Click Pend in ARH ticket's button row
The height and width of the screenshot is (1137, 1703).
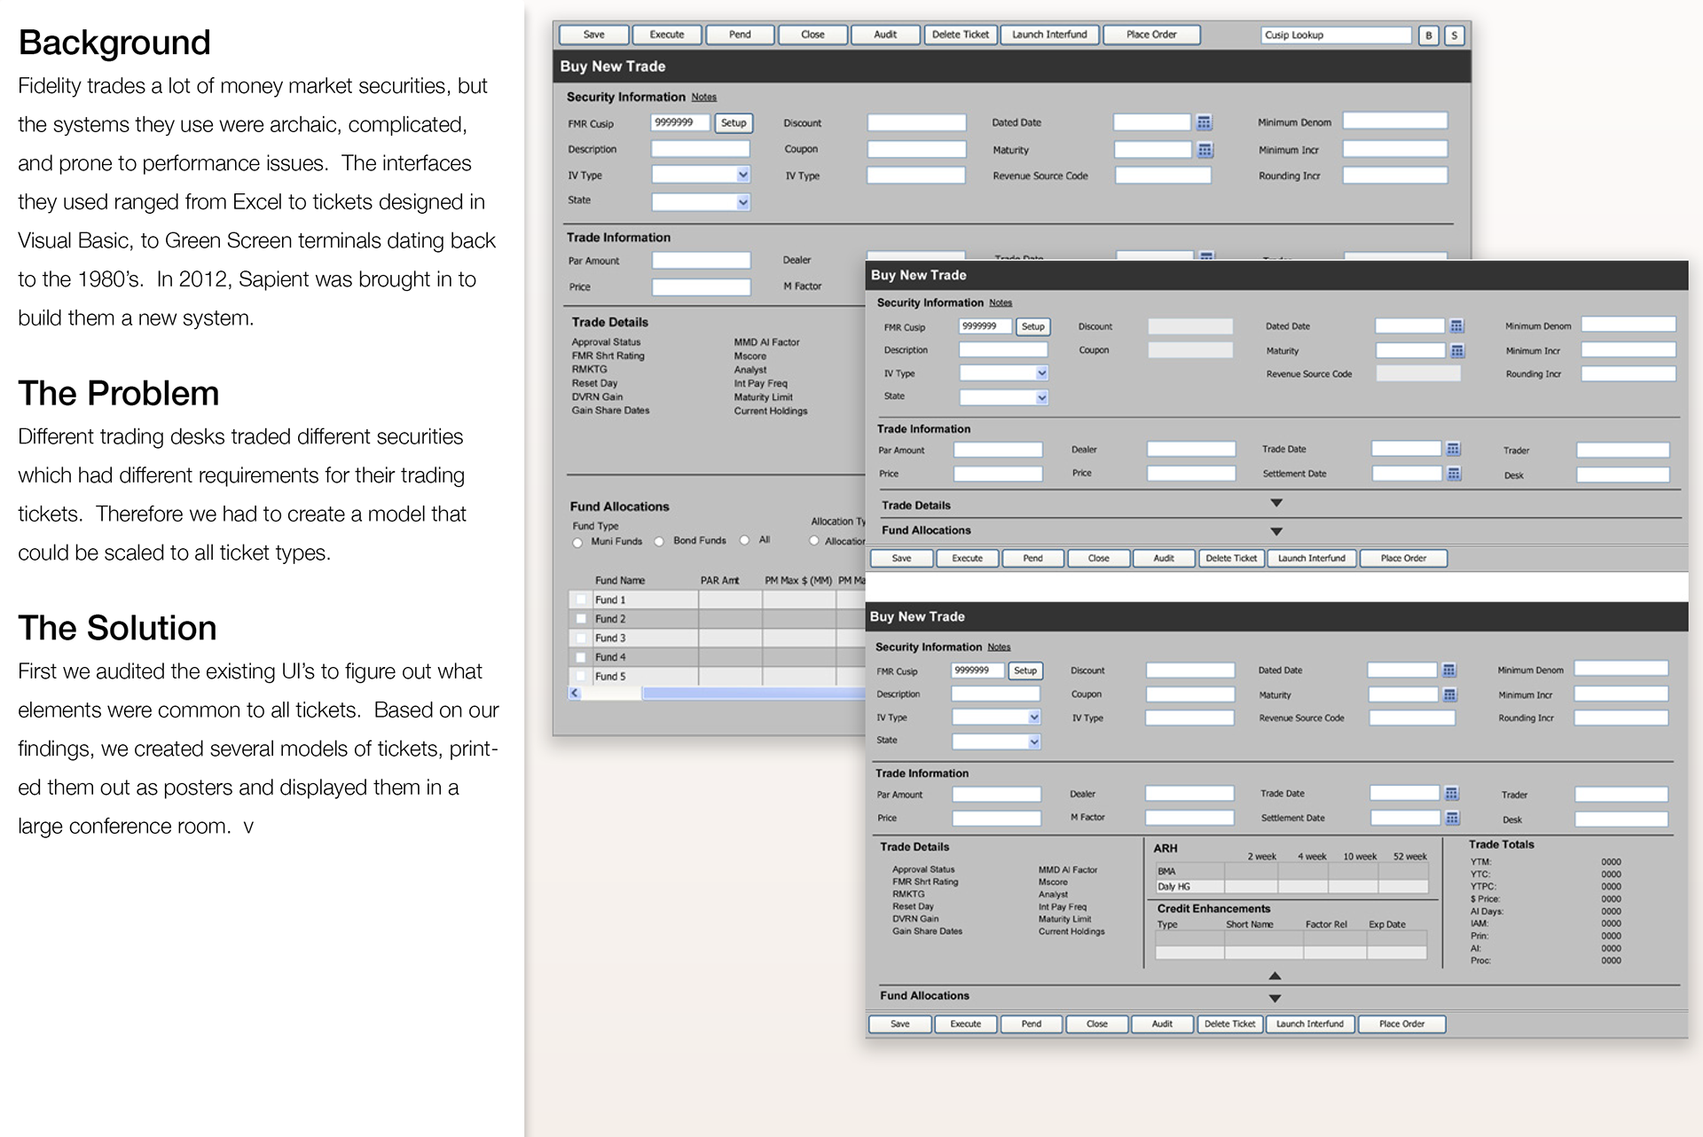coord(1032,1024)
